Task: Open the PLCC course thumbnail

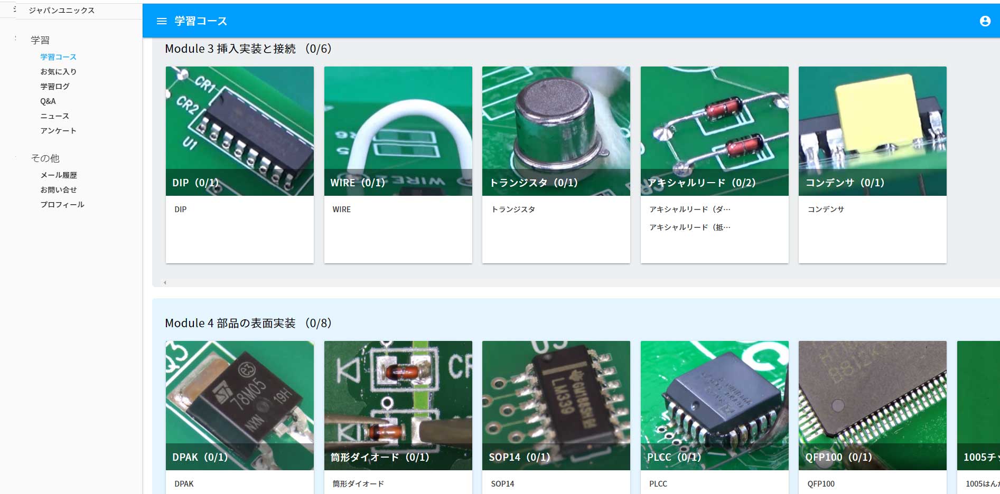Action: tap(715, 405)
